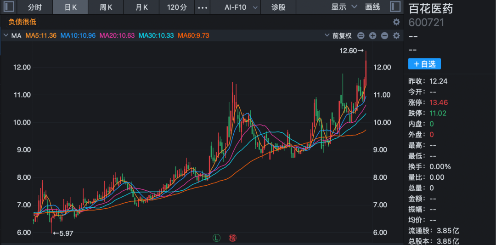This screenshot has width=496, height=245.
Task: Open the MA indicator settings gear
Action: click(396, 36)
